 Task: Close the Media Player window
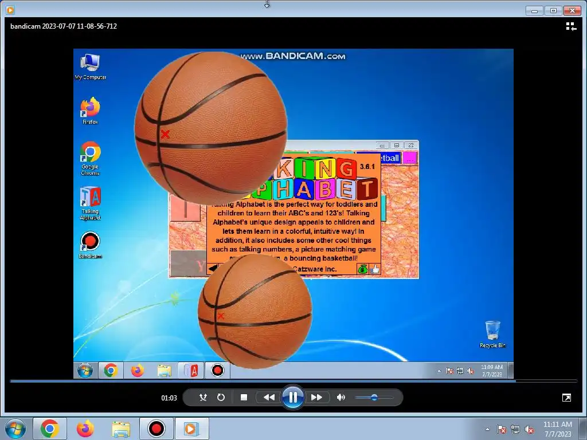point(572,10)
